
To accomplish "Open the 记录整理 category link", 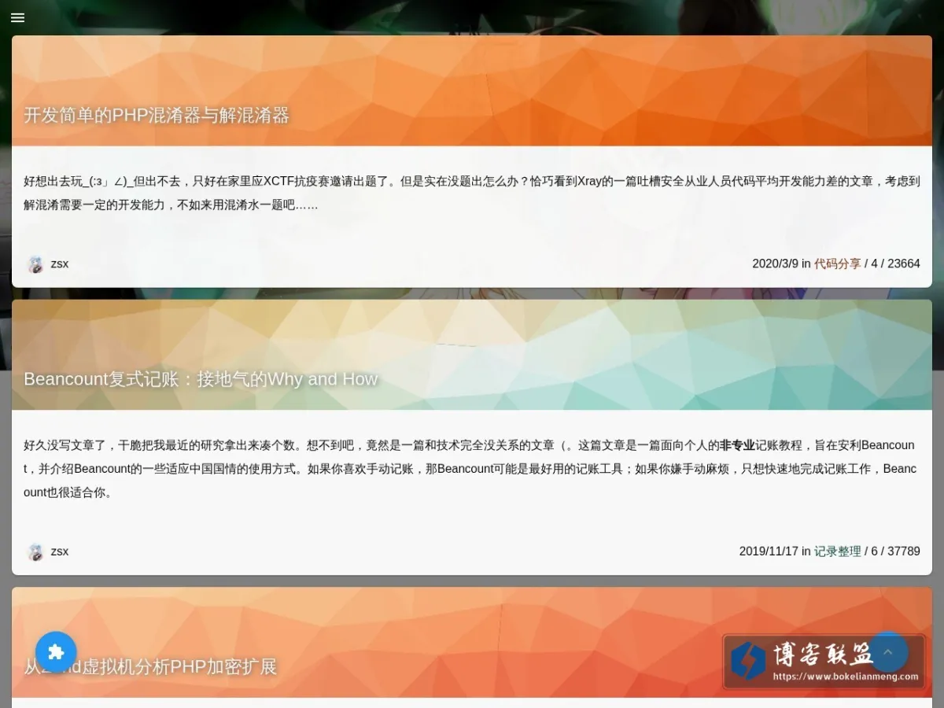I will 837,551.
